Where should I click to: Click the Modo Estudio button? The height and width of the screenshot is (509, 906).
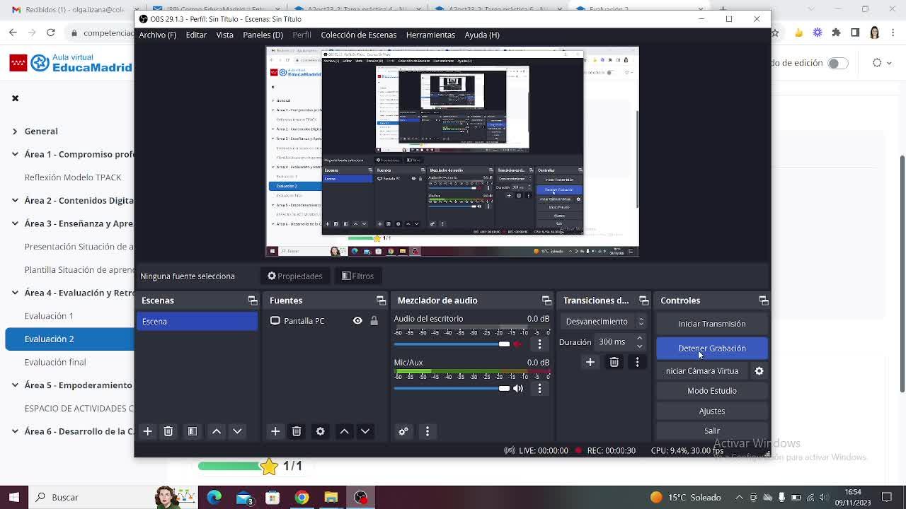[711, 391]
